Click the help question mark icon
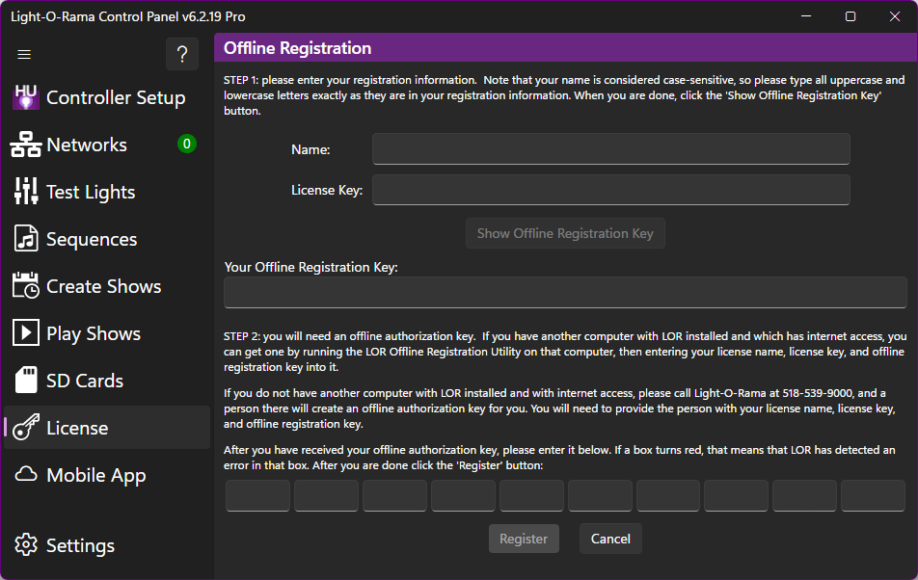918x580 pixels. click(x=182, y=54)
